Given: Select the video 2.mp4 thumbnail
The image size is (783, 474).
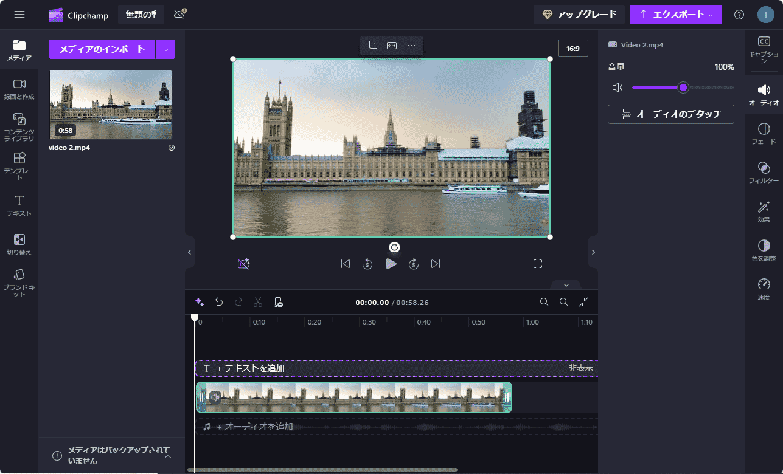Looking at the screenshot, I should pos(111,105).
